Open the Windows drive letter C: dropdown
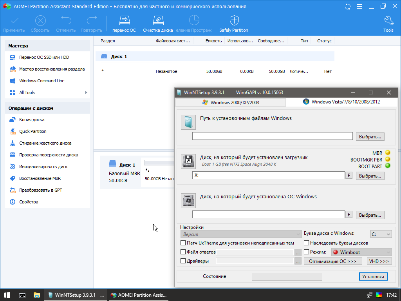401x301 pixels. coord(381,234)
